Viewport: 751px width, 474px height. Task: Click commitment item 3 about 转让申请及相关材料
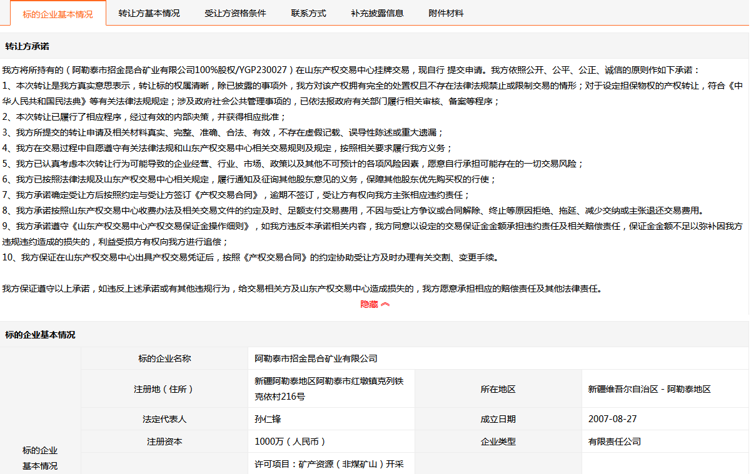[x=223, y=132]
